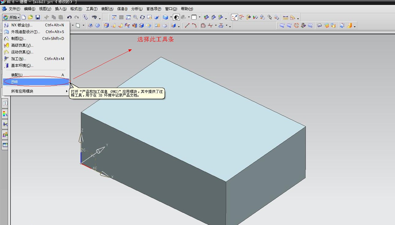
Task: Click the Save floppy disk icon
Action: coord(37,17)
